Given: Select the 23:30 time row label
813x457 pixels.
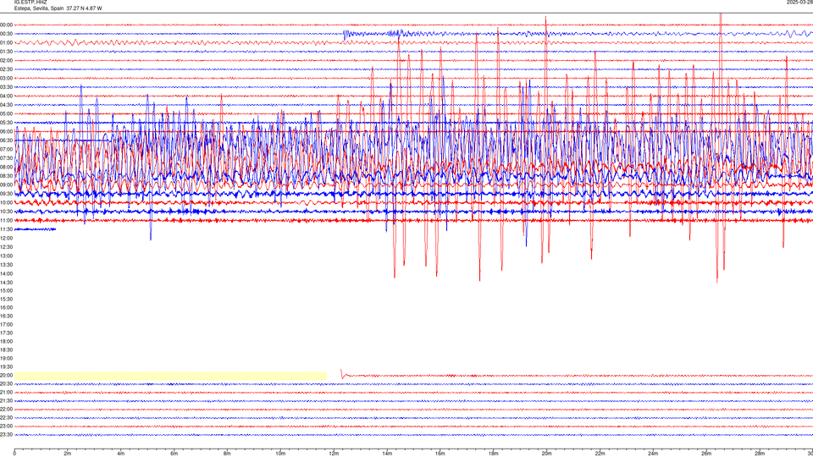Looking at the screenshot, I should [x=6, y=435].
